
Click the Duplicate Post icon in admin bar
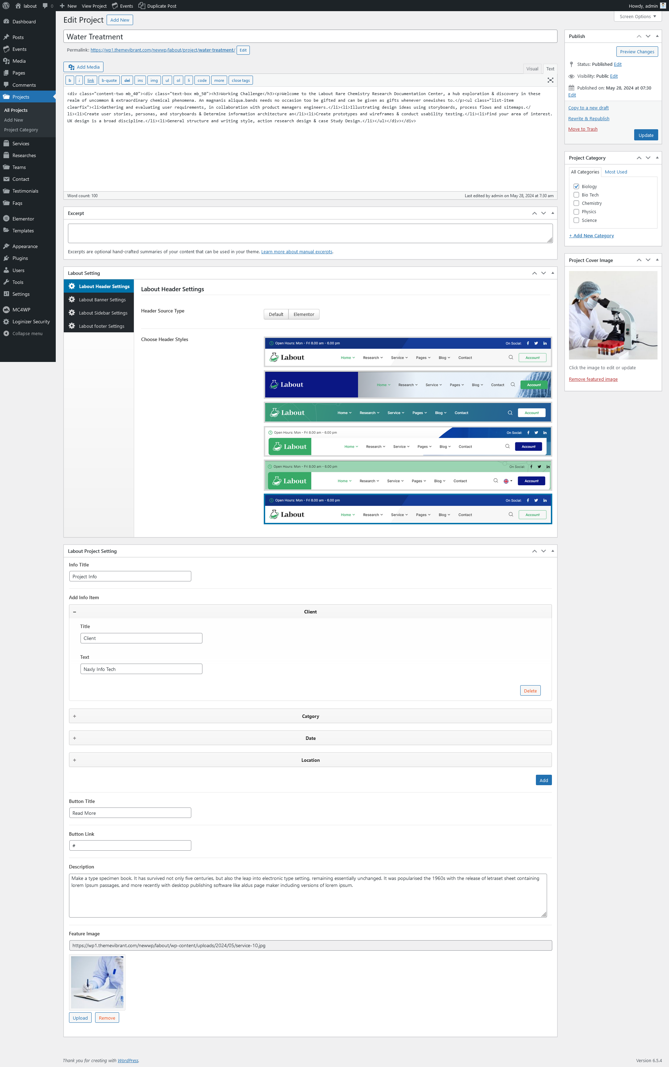(141, 6)
